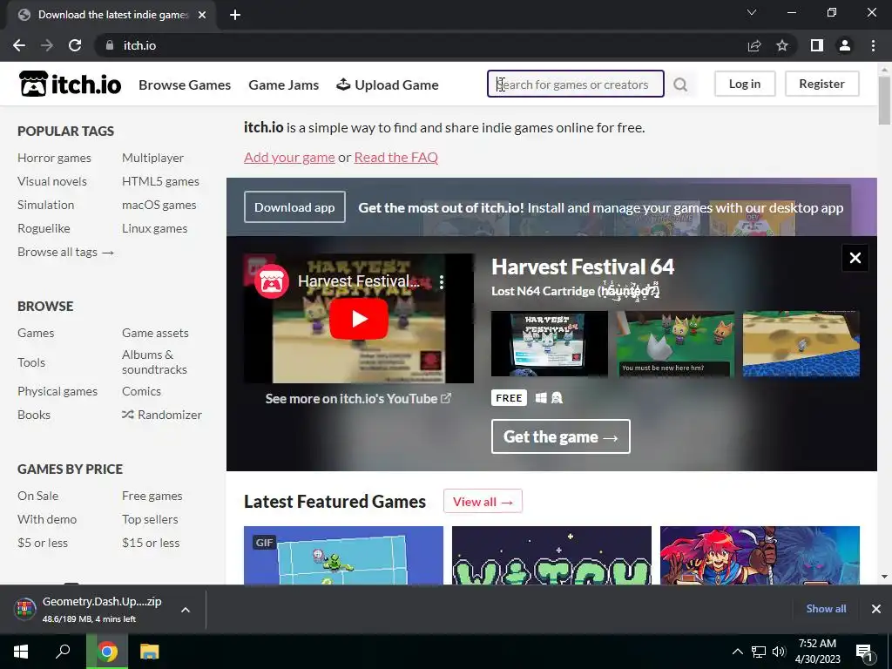This screenshot has height=669, width=892.
Task: Open the GIF featured game thumbnail
Action: tap(343, 555)
